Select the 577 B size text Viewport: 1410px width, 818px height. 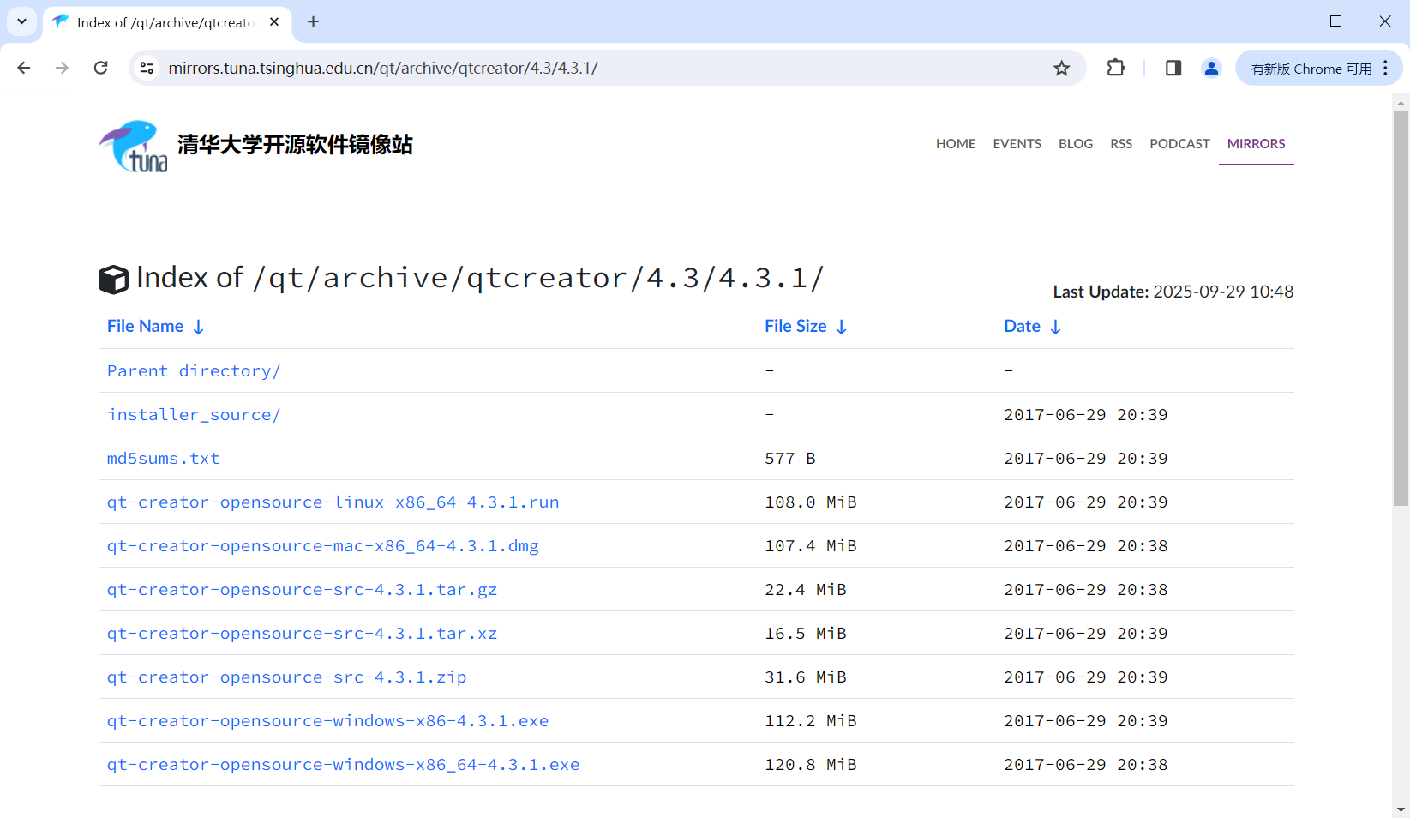[789, 458]
